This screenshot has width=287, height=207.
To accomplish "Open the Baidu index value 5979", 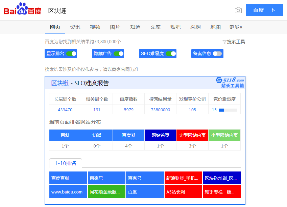I will [129, 110].
